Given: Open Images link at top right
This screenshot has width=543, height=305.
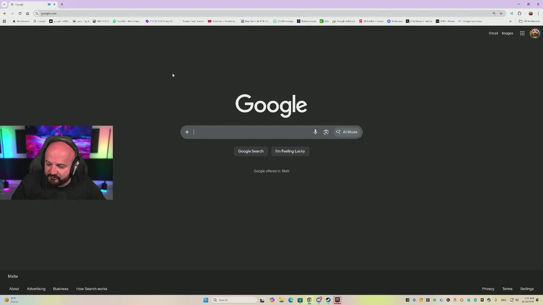Looking at the screenshot, I should pos(507,33).
